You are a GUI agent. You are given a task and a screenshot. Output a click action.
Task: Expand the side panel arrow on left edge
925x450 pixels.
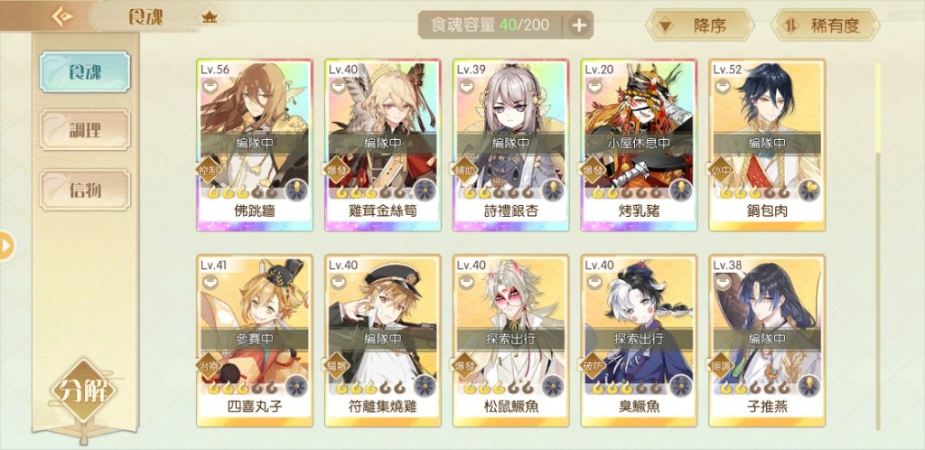pyautogui.click(x=6, y=246)
